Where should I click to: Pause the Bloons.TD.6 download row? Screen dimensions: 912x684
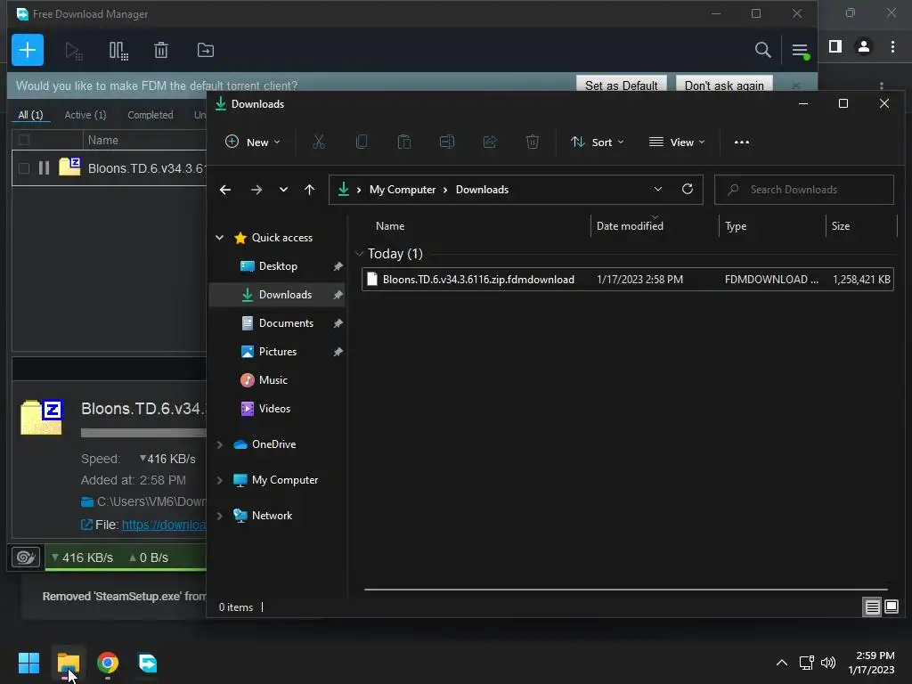44,168
